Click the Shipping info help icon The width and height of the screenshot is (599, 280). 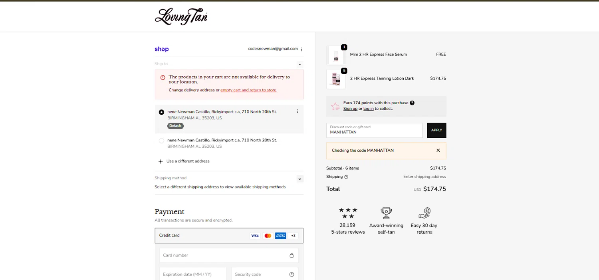pyautogui.click(x=346, y=177)
